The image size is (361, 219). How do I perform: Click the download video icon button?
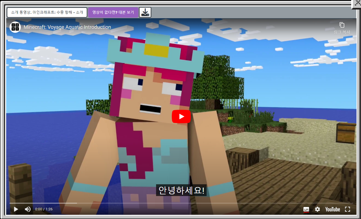(x=145, y=12)
